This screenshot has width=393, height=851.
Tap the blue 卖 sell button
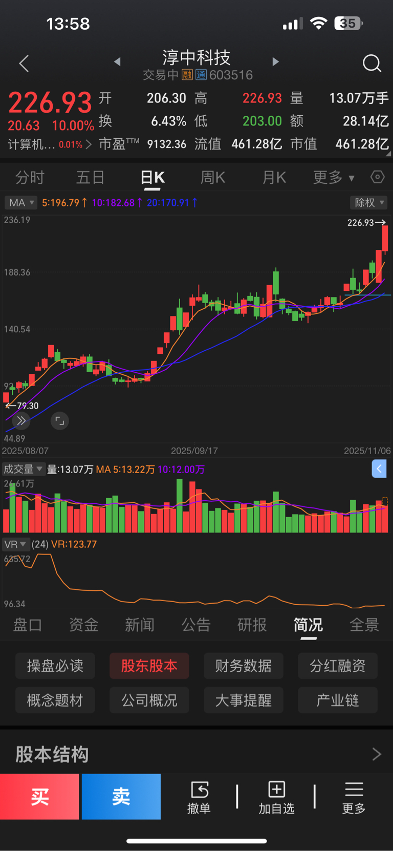(x=121, y=797)
